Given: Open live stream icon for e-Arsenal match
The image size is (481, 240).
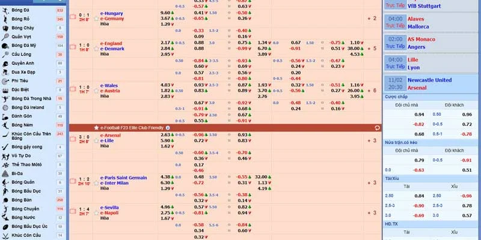Looking at the screenshot, I should click(73, 138).
